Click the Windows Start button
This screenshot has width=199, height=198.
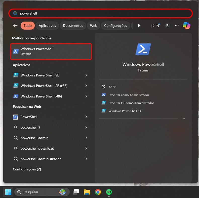point(8,192)
